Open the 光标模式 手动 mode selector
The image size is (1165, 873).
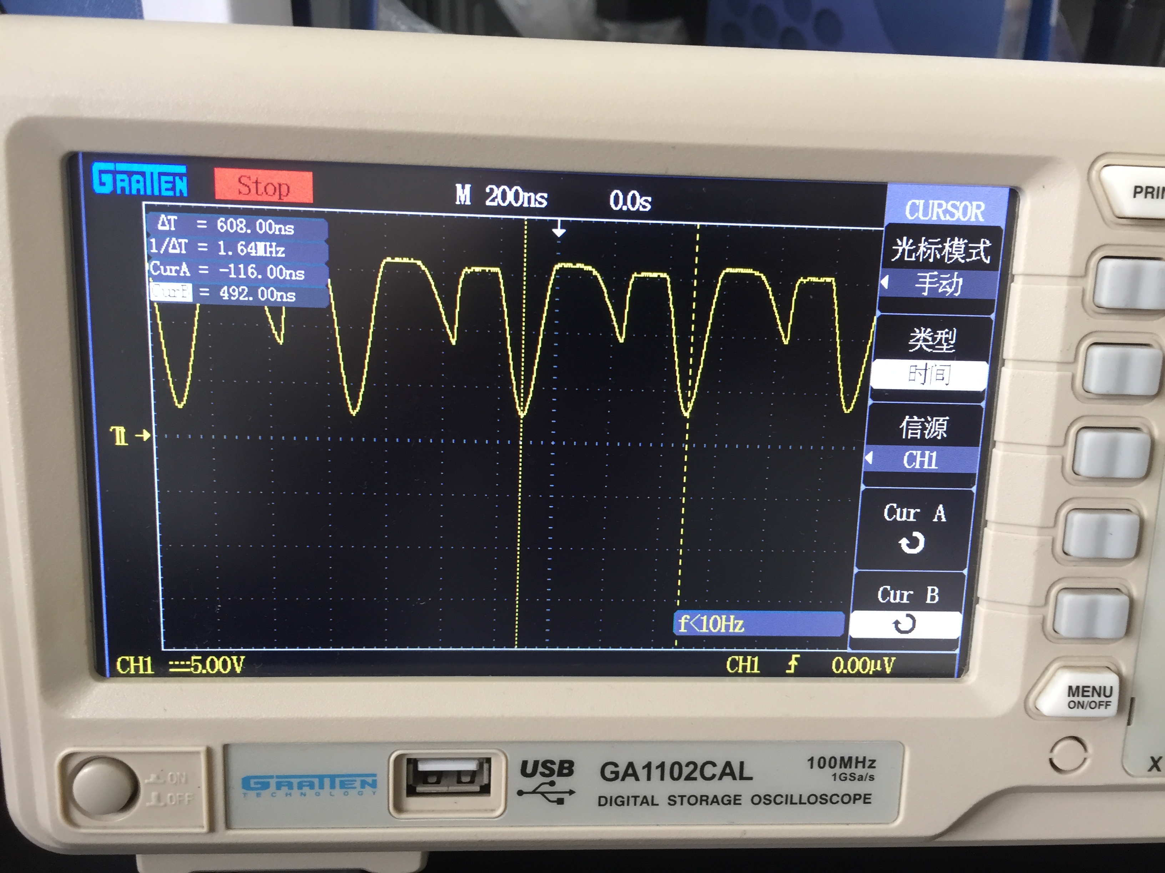[938, 284]
